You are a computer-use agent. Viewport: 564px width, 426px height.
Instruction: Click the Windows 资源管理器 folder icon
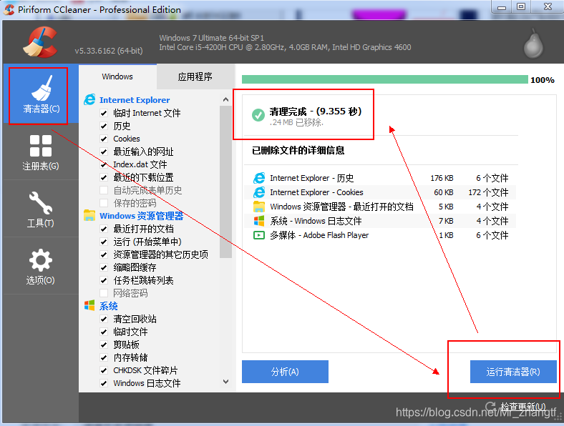pyautogui.click(x=89, y=216)
